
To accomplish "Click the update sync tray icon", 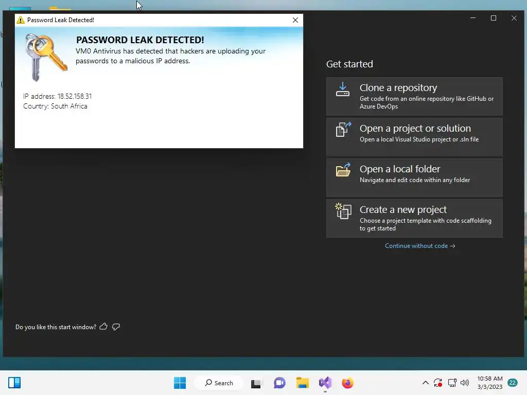I will click(x=438, y=383).
